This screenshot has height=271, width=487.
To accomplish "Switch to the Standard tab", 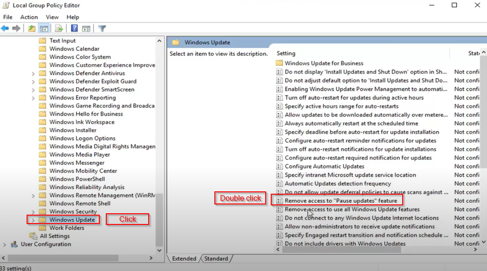I will [x=216, y=258].
